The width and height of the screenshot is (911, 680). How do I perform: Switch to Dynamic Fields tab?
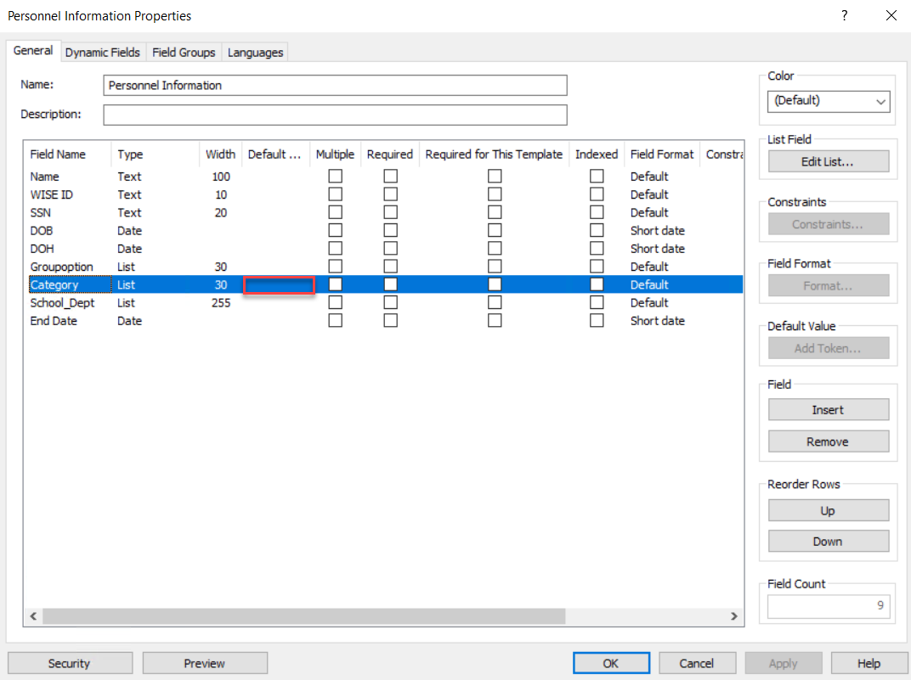click(103, 53)
